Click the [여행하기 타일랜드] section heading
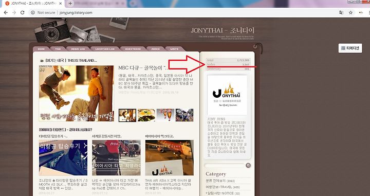370x196 pixels. pyautogui.click(x=65, y=130)
